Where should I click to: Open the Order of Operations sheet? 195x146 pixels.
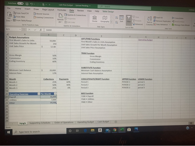(64, 122)
